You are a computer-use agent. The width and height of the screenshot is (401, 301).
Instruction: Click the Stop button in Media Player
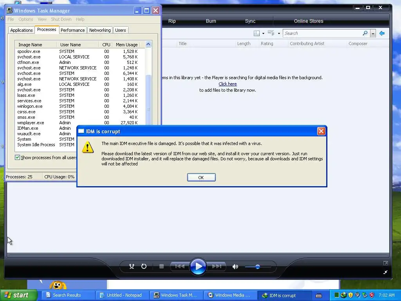point(161,267)
